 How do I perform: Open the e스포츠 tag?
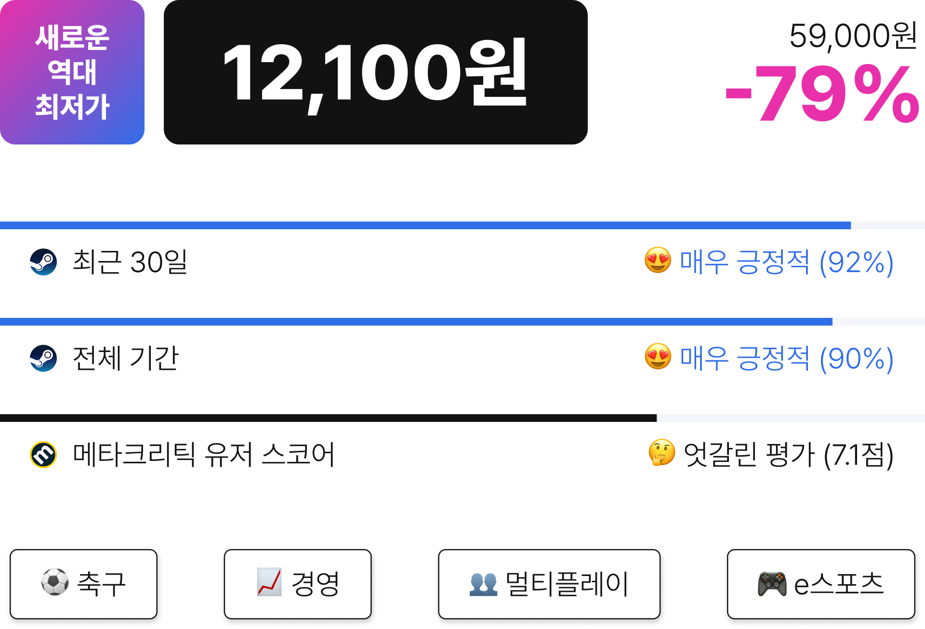[821, 584]
